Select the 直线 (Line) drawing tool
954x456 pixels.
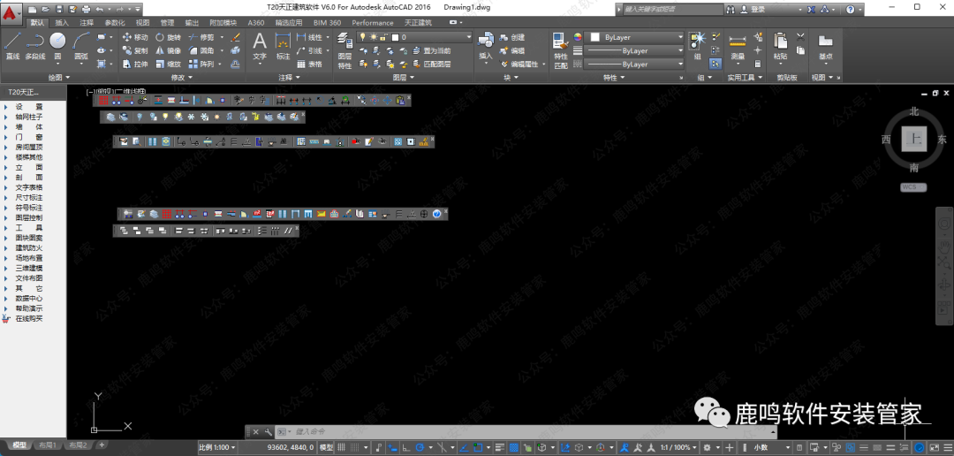pyautogui.click(x=12, y=44)
